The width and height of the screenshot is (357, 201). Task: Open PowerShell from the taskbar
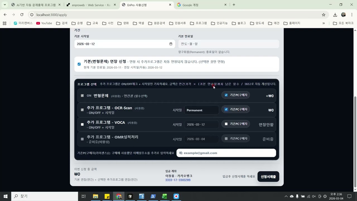click(x=153, y=196)
